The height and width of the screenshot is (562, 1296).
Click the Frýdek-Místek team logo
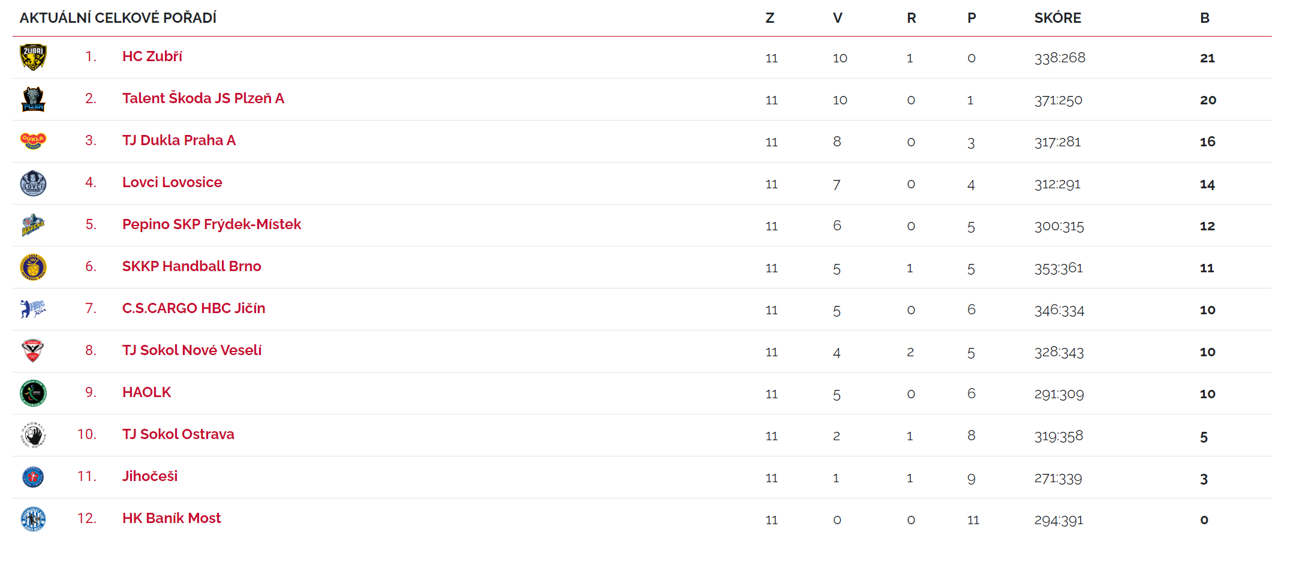(x=33, y=225)
